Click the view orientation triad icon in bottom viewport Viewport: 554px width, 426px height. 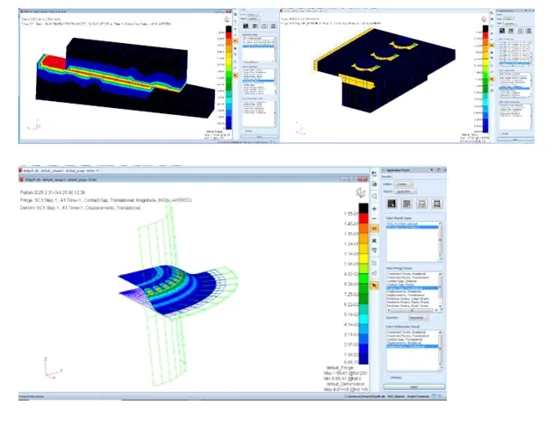click(x=361, y=194)
